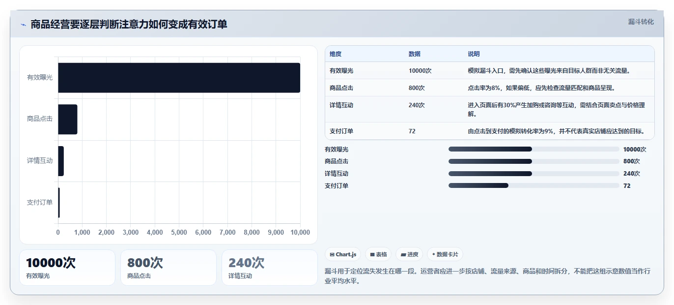Click the 详情互动 label on the chart axis
The image size is (674, 305).
tap(40, 161)
